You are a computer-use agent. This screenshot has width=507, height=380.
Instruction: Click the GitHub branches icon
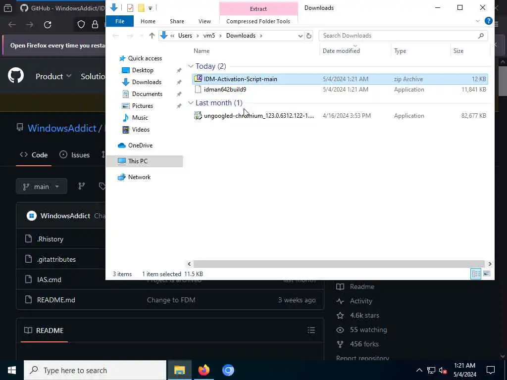[x=82, y=186]
